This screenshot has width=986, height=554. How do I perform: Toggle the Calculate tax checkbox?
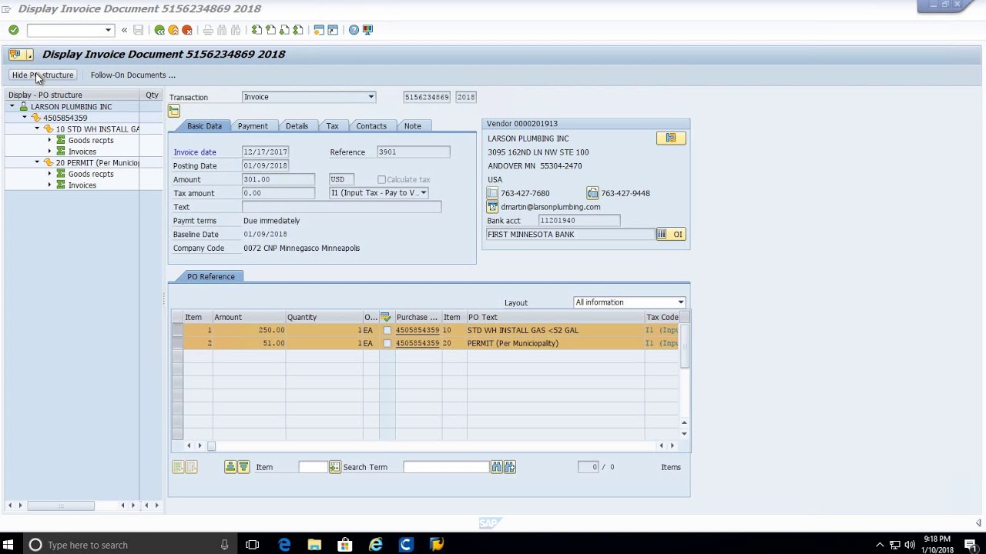point(381,179)
